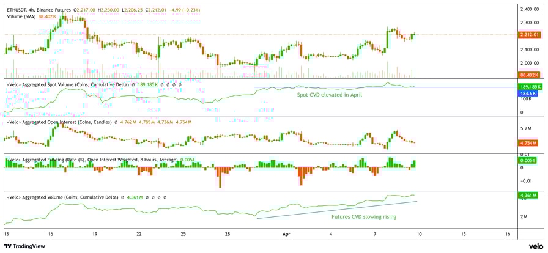Select the Volume (SMA) indicator legend
The height and width of the screenshot is (253, 548).
[x=22, y=16]
